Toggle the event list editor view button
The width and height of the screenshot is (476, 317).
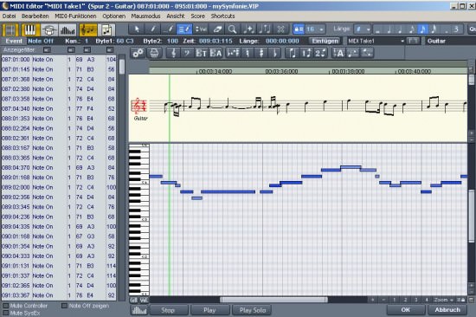click(10, 30)
